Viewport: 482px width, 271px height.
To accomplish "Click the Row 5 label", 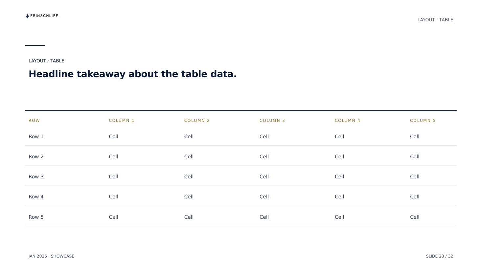I will pos(36,217).
